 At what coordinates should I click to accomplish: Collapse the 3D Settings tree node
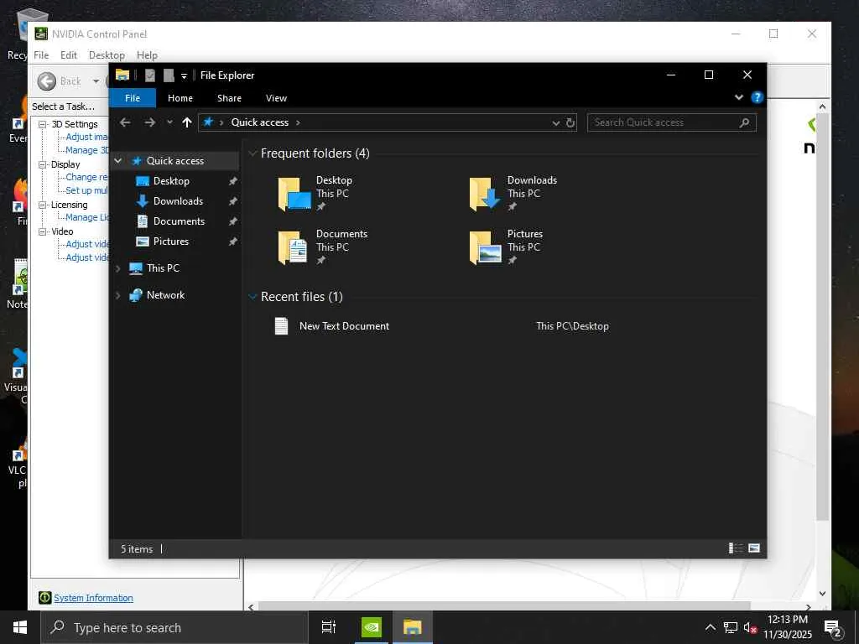click(42, 124)
